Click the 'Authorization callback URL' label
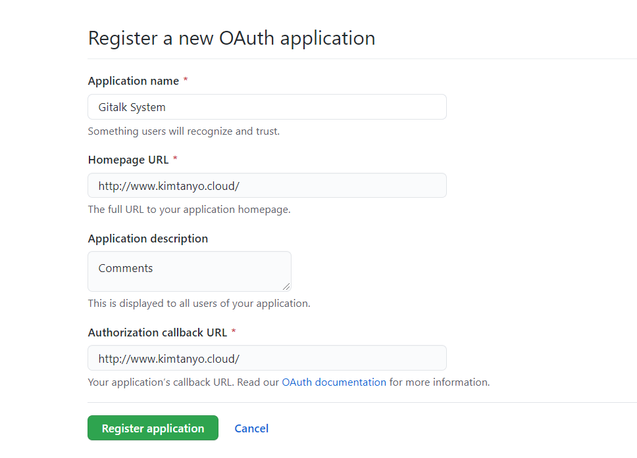Viewport: 637px width, 458px height. 158,332
